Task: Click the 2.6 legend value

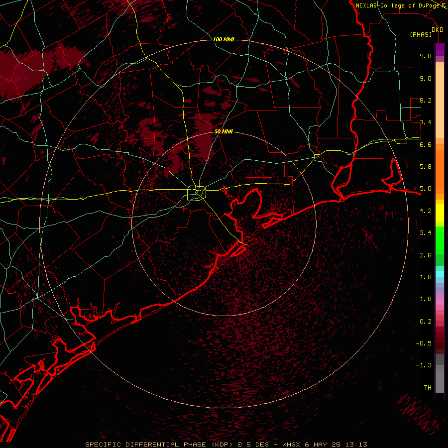Action: tap(426, 255)
